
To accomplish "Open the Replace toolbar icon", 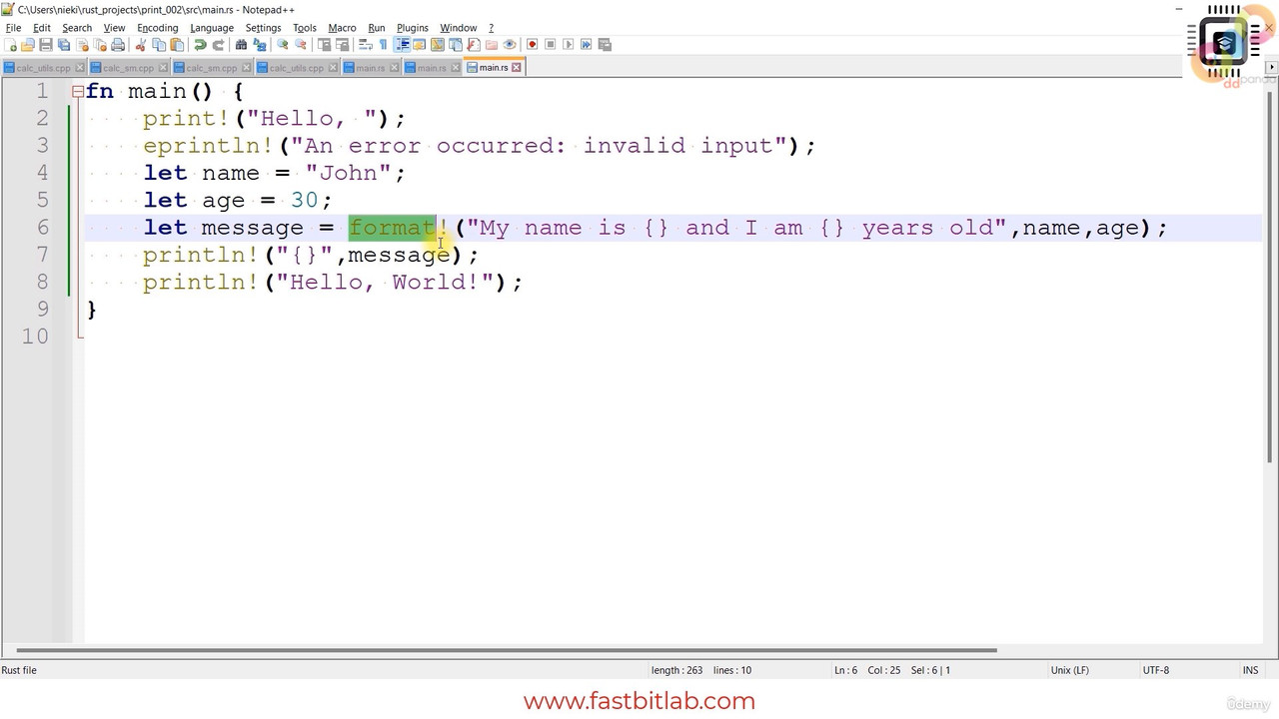I will [260, 44].
